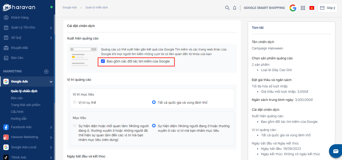Open the search magnifier icon
342x160 pixels.
[227, 8]
